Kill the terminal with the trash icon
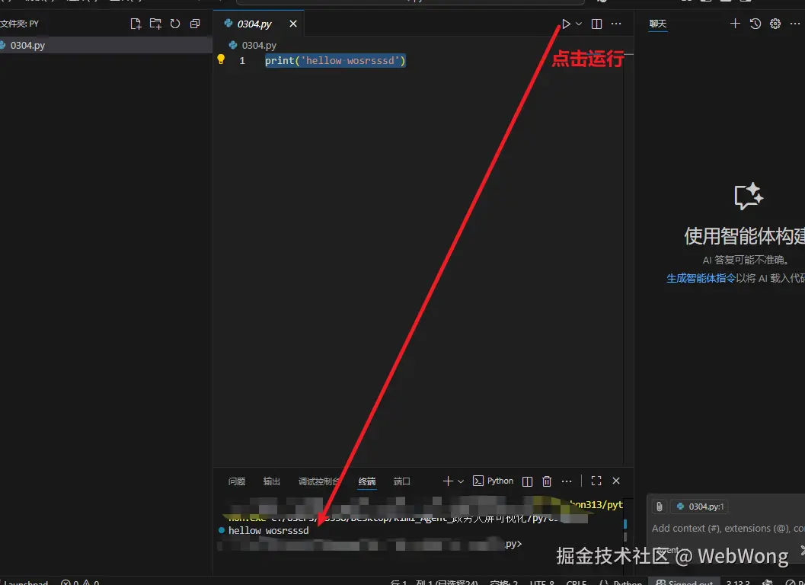The width and height of the screenshot is (805, 585). click(547, 481)
